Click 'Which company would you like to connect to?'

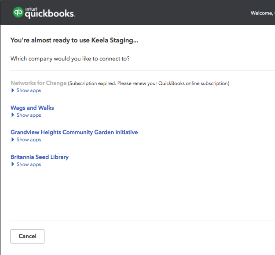(70, 59)
